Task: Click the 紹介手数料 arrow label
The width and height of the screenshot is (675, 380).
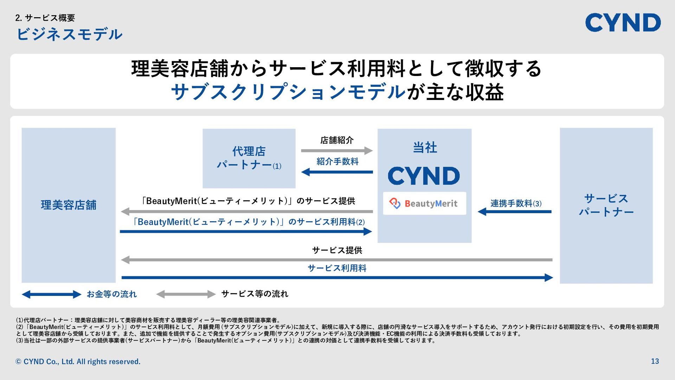Action: click(337, 161)
